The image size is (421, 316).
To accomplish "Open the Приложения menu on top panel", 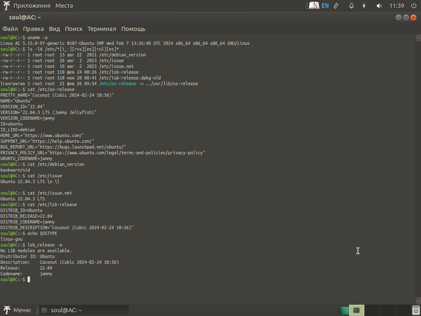I will tap(32, 6).
